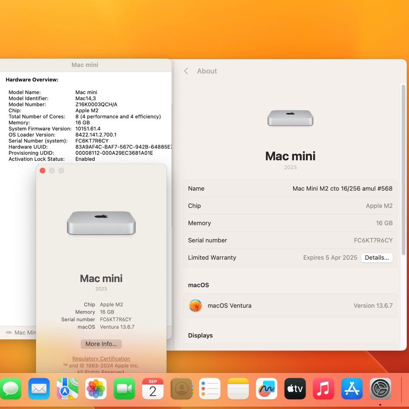Open the Mail app in dock

[x=39, y=389]
